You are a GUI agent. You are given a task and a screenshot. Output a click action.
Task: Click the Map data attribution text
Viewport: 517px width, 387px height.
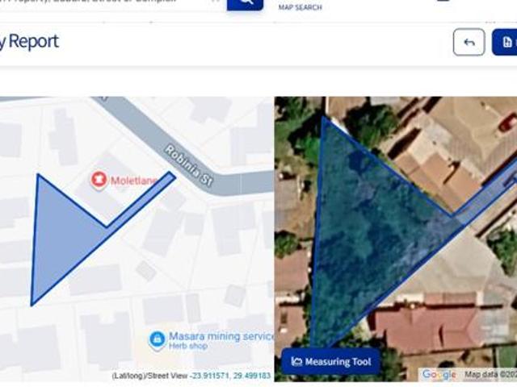pyautogui.click(x=490, y=374)
